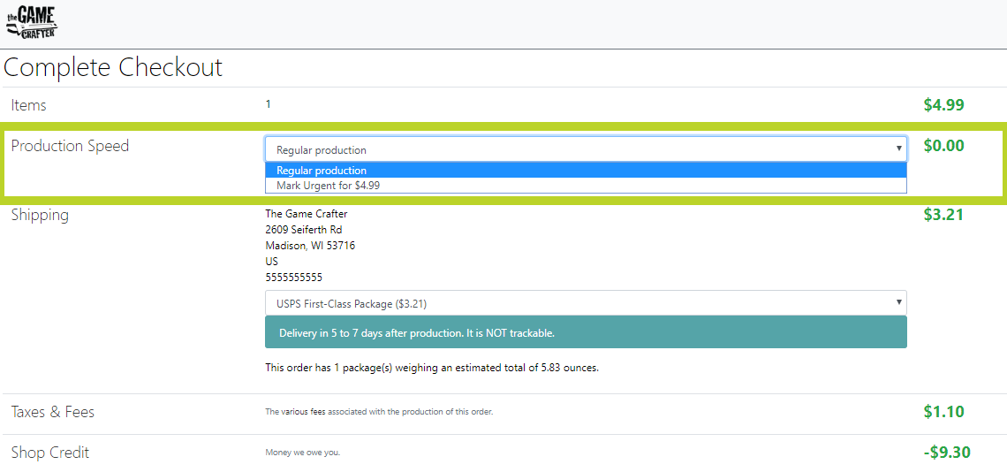Click the Complete Checkout heading

[x=113, y=67]
